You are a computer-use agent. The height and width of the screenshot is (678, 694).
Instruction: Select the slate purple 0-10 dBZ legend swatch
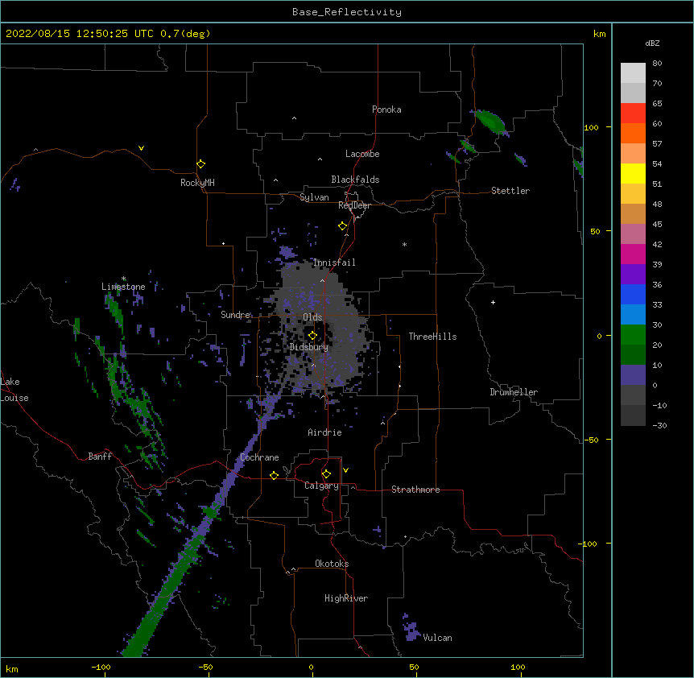click(633, 375)
